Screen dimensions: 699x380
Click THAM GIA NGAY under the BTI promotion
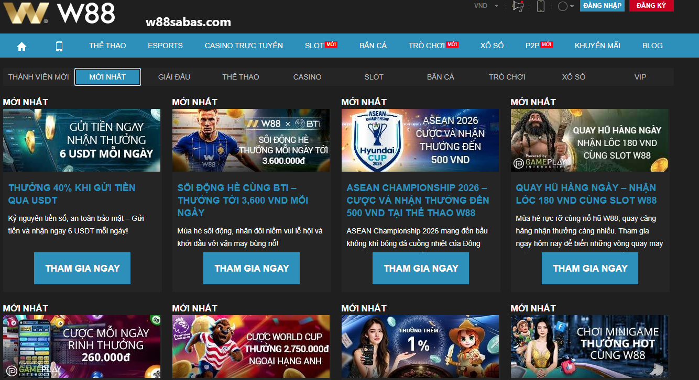coord(252,269)
